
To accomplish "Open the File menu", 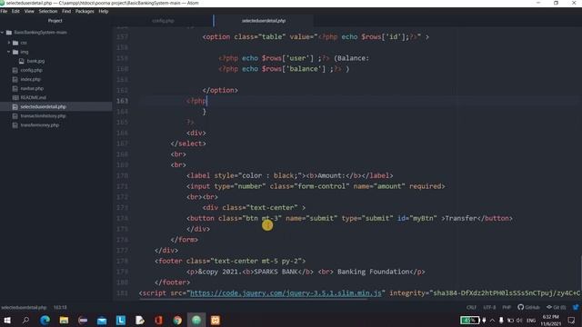I will 4,12.
